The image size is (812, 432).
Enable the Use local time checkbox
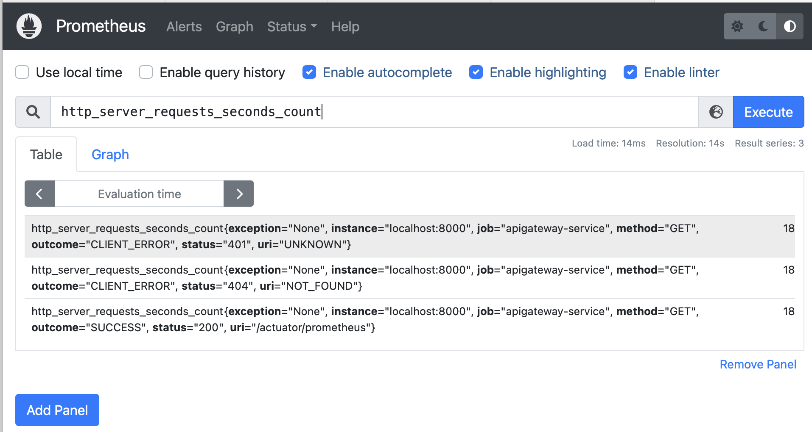coord(22,72)
